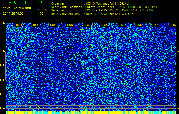The height and width of the screenshot is (114, 179).
Task: Click the meteor label
Action: [x=41, y=9]
